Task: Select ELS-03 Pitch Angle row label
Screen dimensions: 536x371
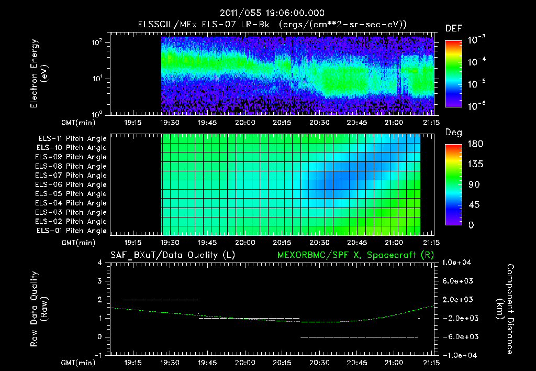Action: (x=71, y=213)
